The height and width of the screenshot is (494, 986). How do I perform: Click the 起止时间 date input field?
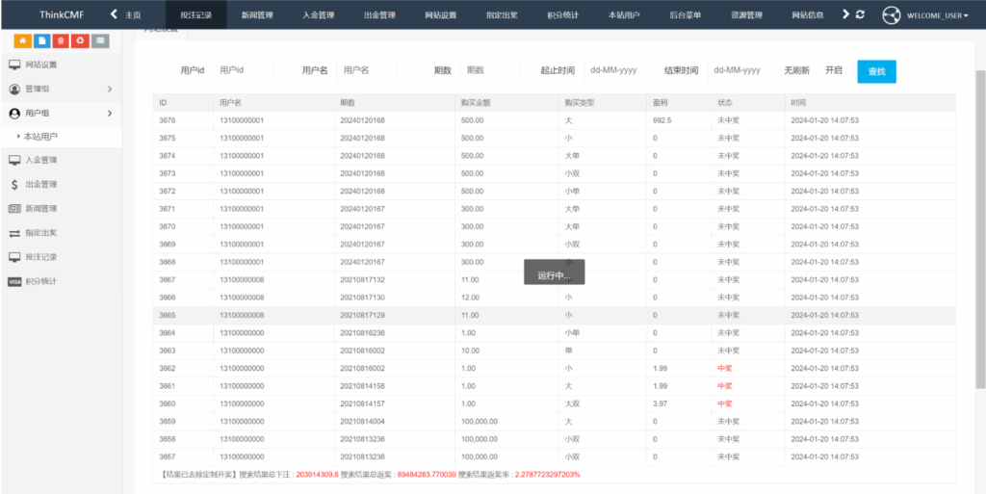pyautogui.click(x=614, y=70)
